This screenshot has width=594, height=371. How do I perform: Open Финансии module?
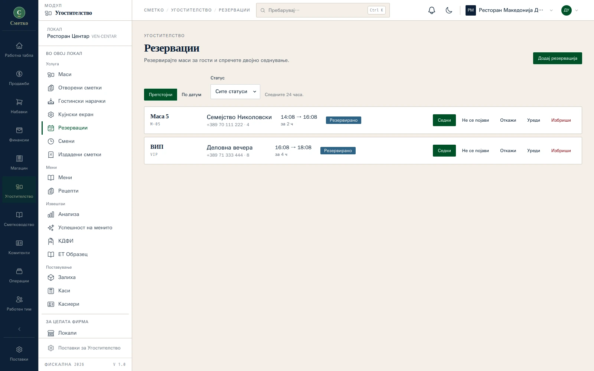pos(19,134)
